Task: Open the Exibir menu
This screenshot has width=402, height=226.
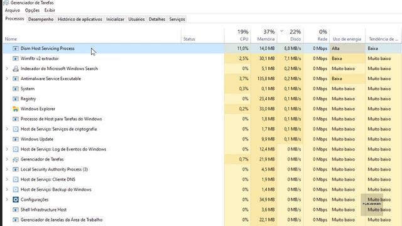Action: pyautogui.click(x=50, y=10)
